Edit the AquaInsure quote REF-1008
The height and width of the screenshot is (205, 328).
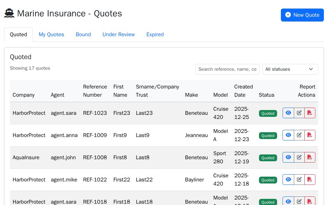[299, 157]
